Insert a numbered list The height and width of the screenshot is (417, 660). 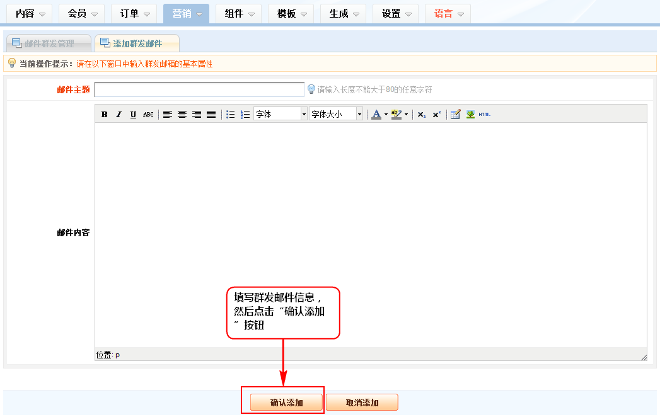click(245, 114)
